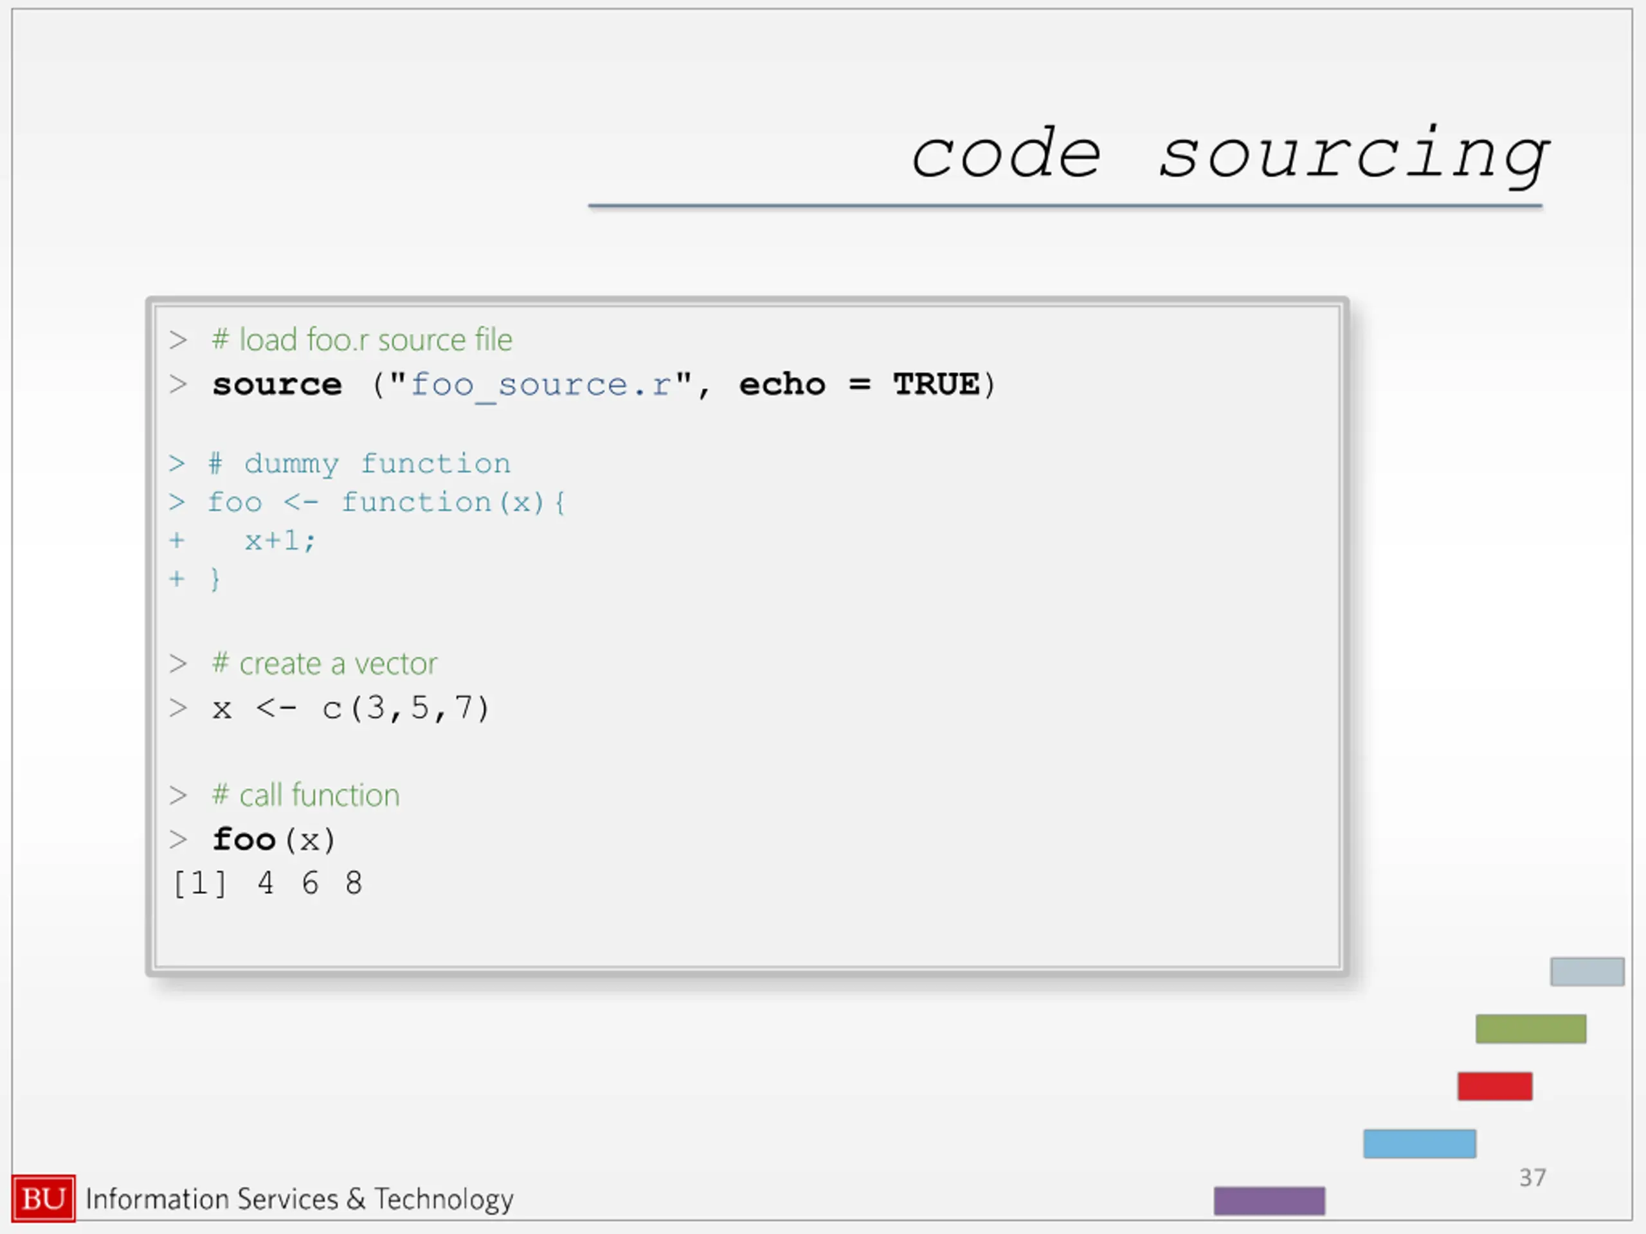Click the red BU logo
Image resolution: width=1646 pixels, height=1234 pixels.
tap(43, 1198)
